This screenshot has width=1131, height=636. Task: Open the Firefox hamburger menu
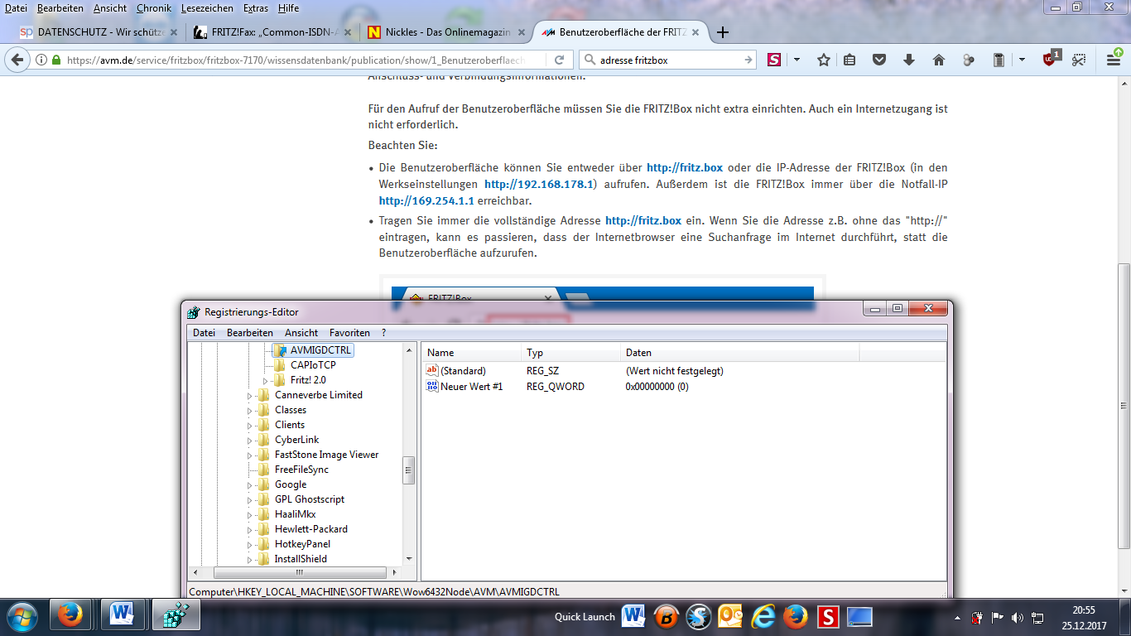click(x=1114, y=60)
